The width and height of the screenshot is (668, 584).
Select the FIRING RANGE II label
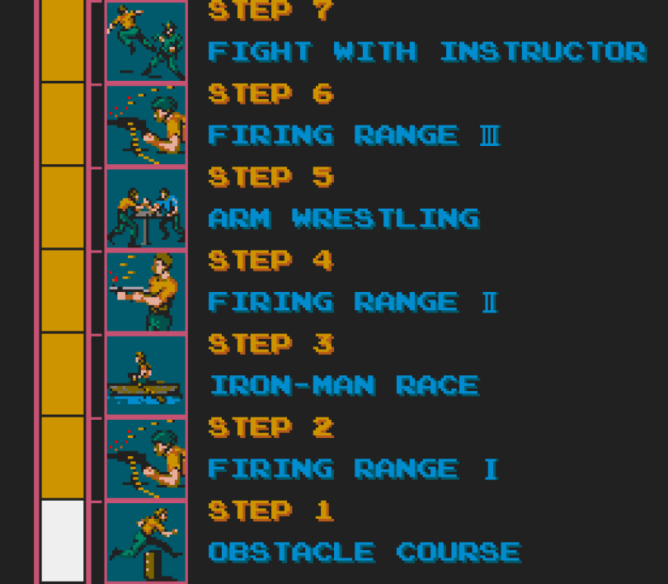354,302
